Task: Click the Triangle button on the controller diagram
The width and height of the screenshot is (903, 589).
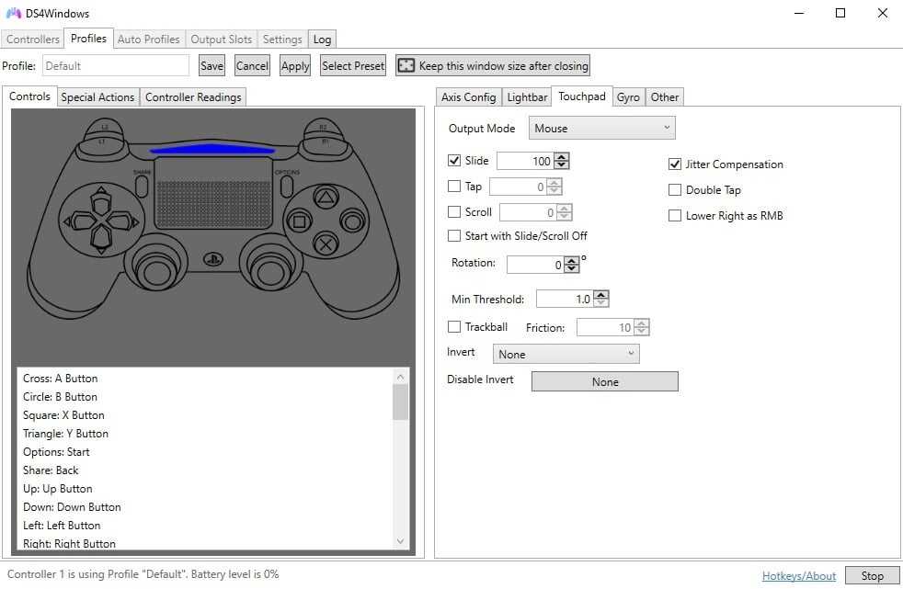Action: pos(326,198)
